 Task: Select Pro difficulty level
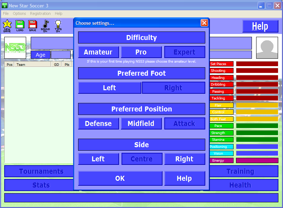click(141, 52)
